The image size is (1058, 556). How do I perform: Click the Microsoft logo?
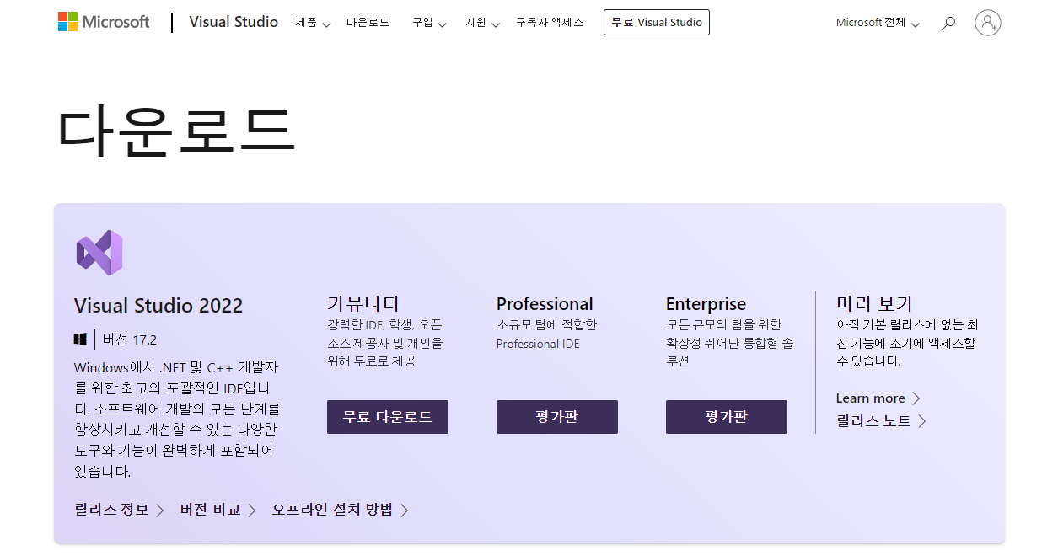coord(104,22)
